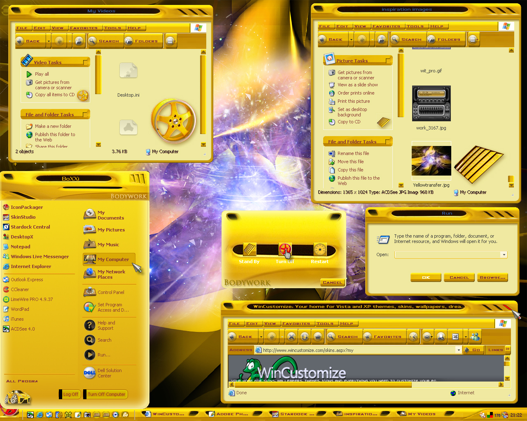Image resolution: width=527 pixels, height=421 pixels.
Task: Open Back history dropdown in My Videos
Action: [49, 41]
